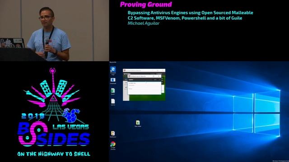Select the New folder icon on the desktop
This screenshot has width=289, height=162.
[x=138, y=123]
